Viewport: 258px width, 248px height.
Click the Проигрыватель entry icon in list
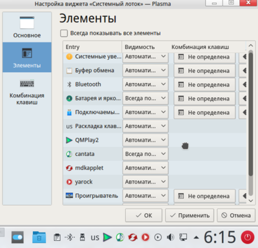click(69, 196)
